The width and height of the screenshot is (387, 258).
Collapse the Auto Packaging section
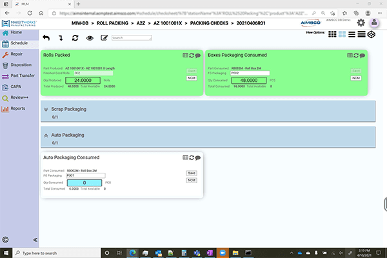46,135
